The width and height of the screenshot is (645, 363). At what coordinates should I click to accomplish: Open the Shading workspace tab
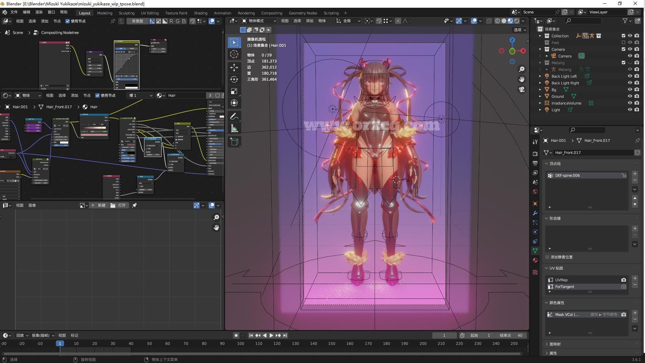[x=201, y=13]
